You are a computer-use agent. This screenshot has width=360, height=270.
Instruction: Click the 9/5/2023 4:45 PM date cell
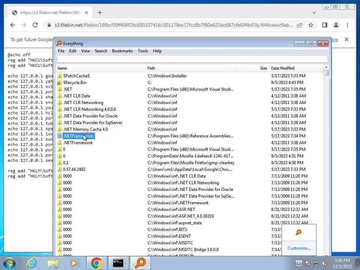coord(287,82)
